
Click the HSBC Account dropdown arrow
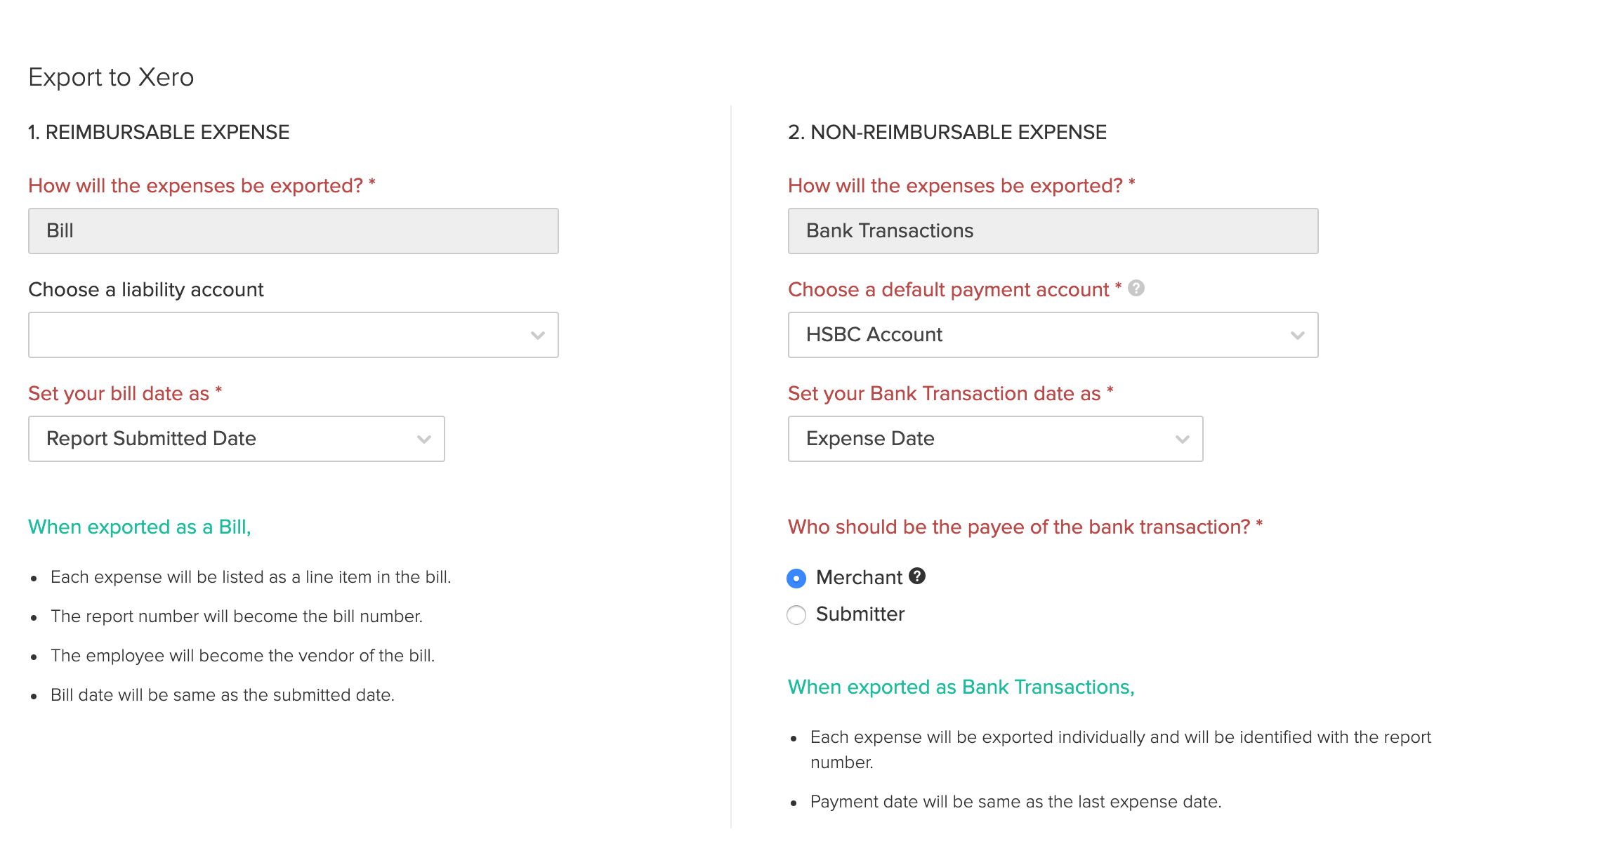1297,335
